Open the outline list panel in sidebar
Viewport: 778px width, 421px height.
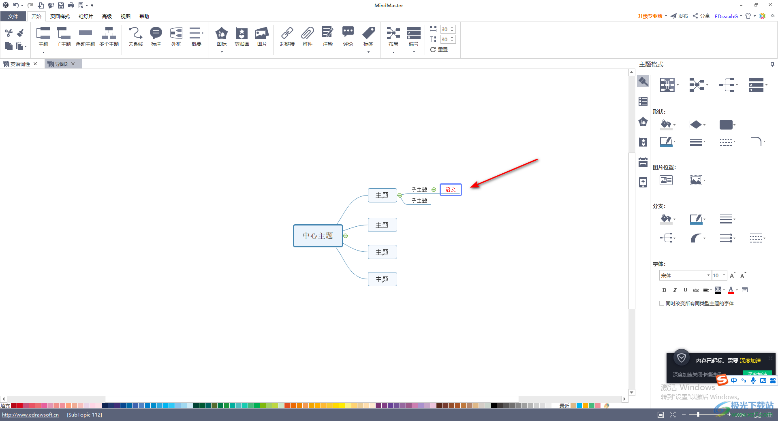tap(643, 101)
